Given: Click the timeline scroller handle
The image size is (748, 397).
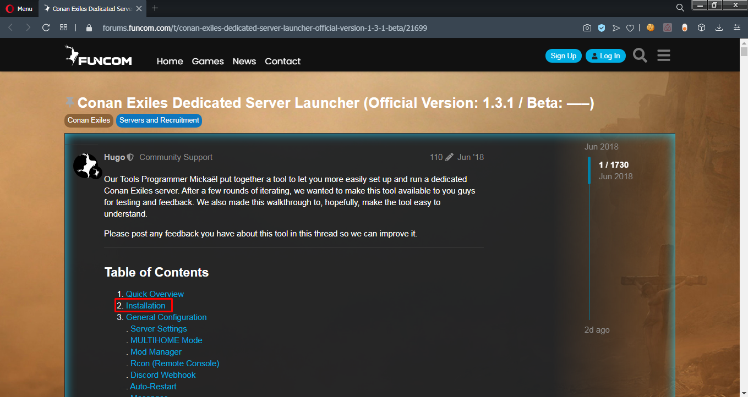Looking at the screenshot, I should coord(589,170).
